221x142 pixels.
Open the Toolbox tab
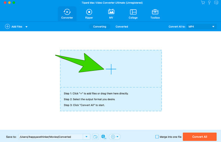coord(155,14)
